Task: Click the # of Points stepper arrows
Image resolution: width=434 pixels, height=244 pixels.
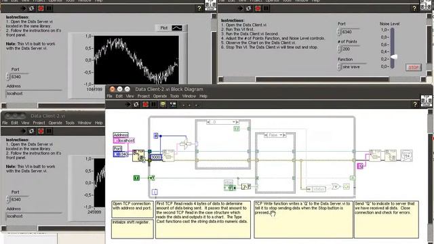Action: click(x=339, y=49)
